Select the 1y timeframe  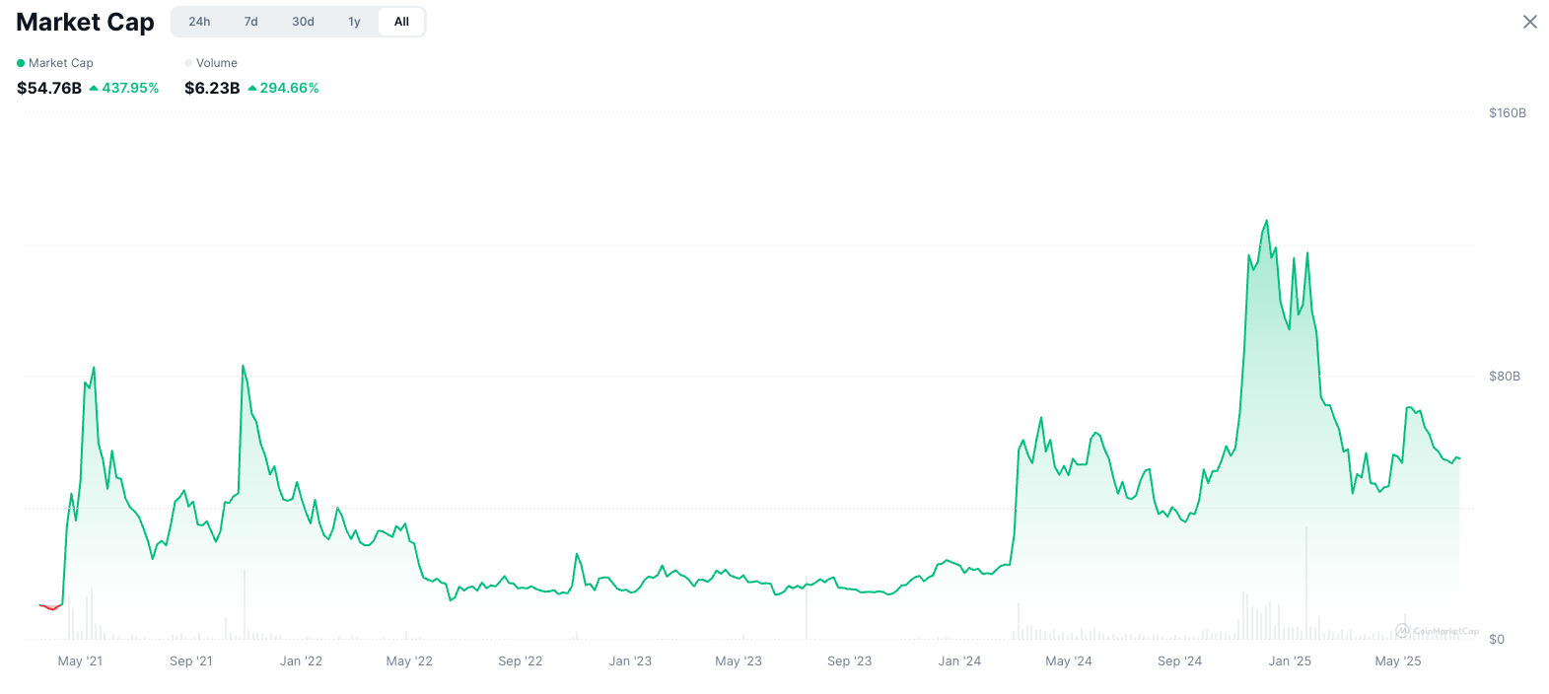tap(353, 21)
